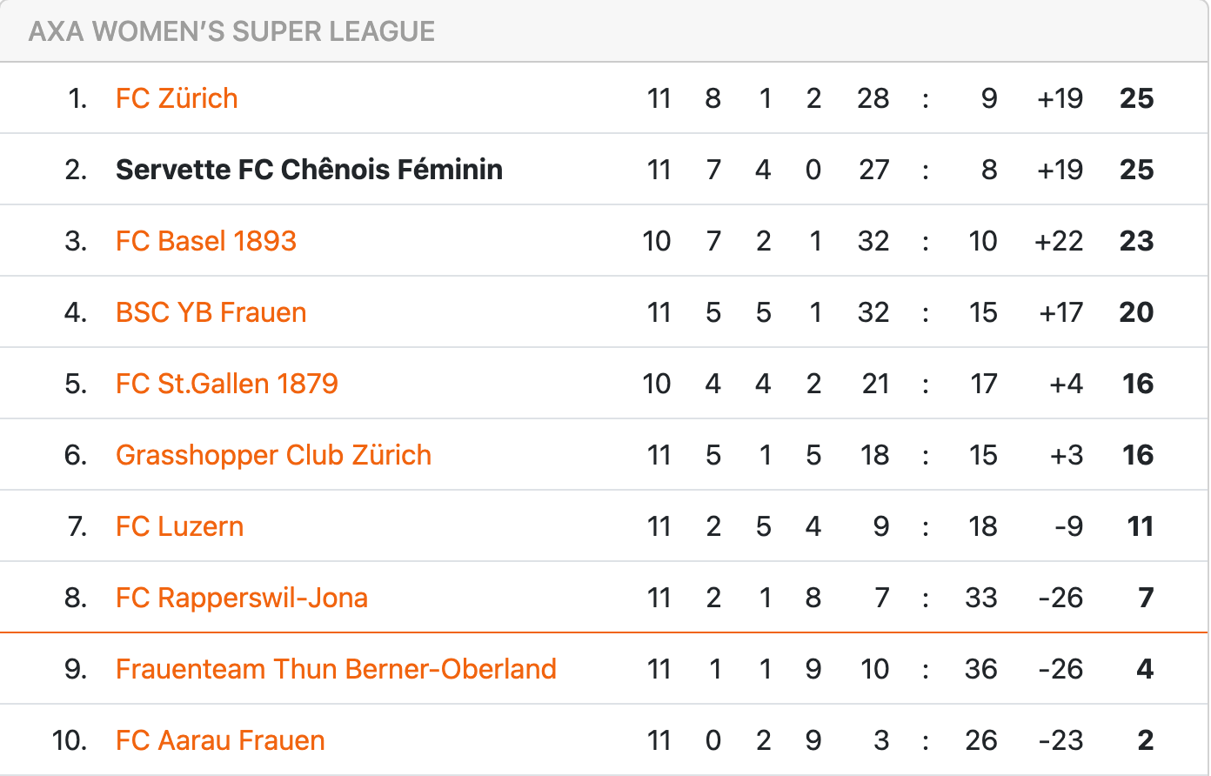Click FC Basel's 23 points value
The width and height of the screenshot is (1211, 776).
click(1136, 241)
